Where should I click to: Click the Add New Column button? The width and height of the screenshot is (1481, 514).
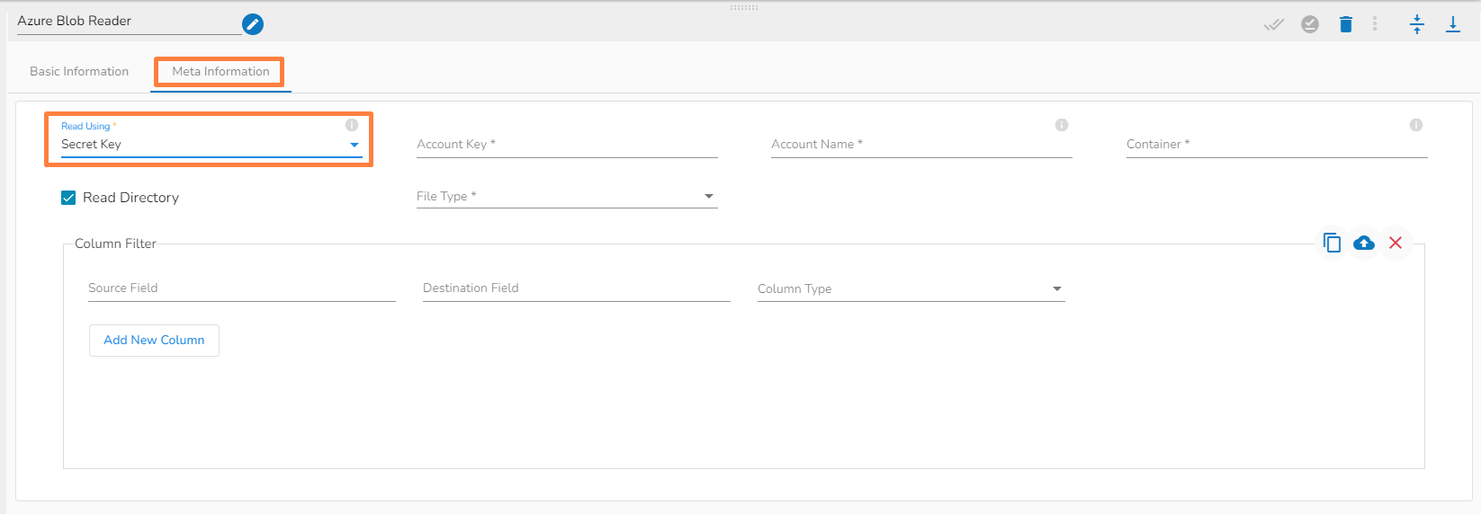[154, 341]
